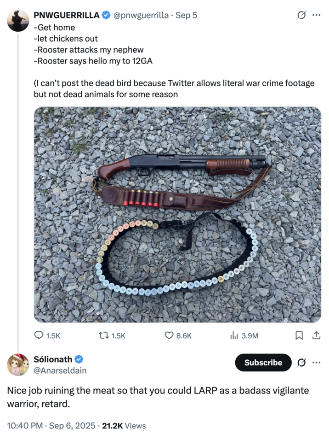Share PNWGUERRILLA's tweet with the upload icon

(x=316, y=336)
